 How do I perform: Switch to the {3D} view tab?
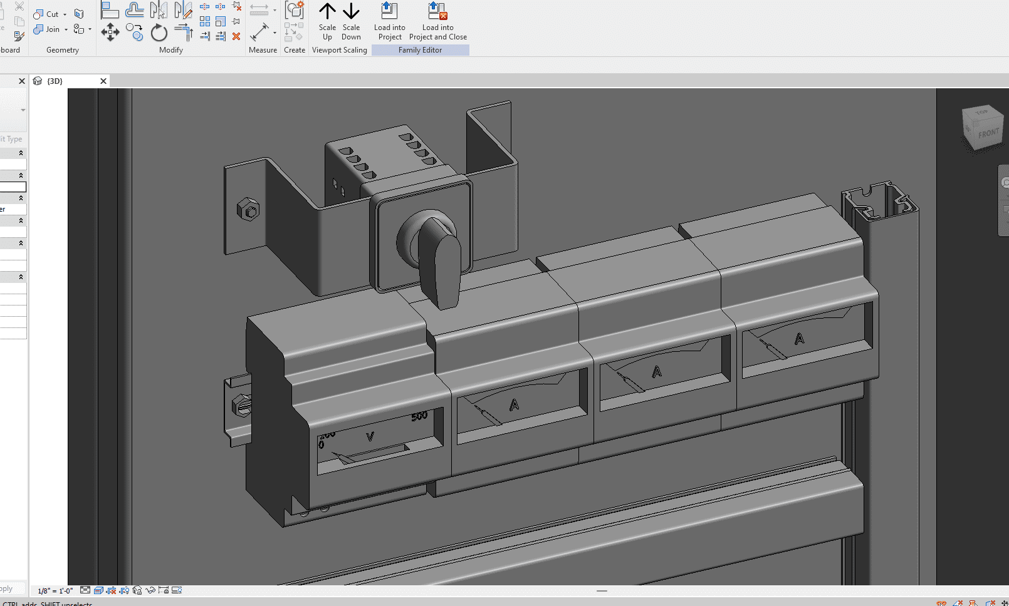click(55, 81)
